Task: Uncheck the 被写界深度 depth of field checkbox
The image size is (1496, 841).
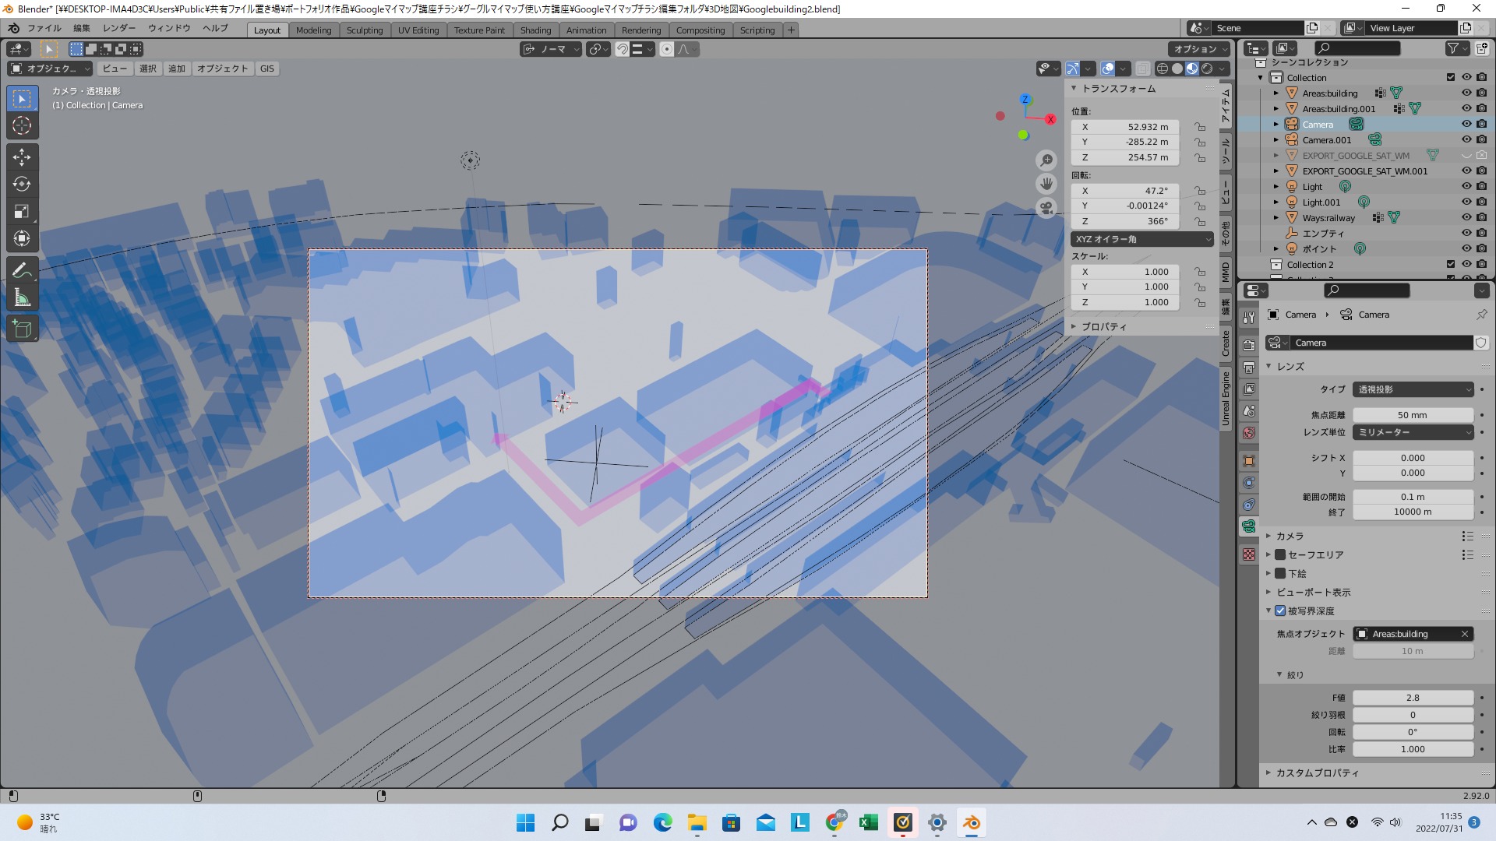Action: pyautogui.click(x=1280, y=611)
